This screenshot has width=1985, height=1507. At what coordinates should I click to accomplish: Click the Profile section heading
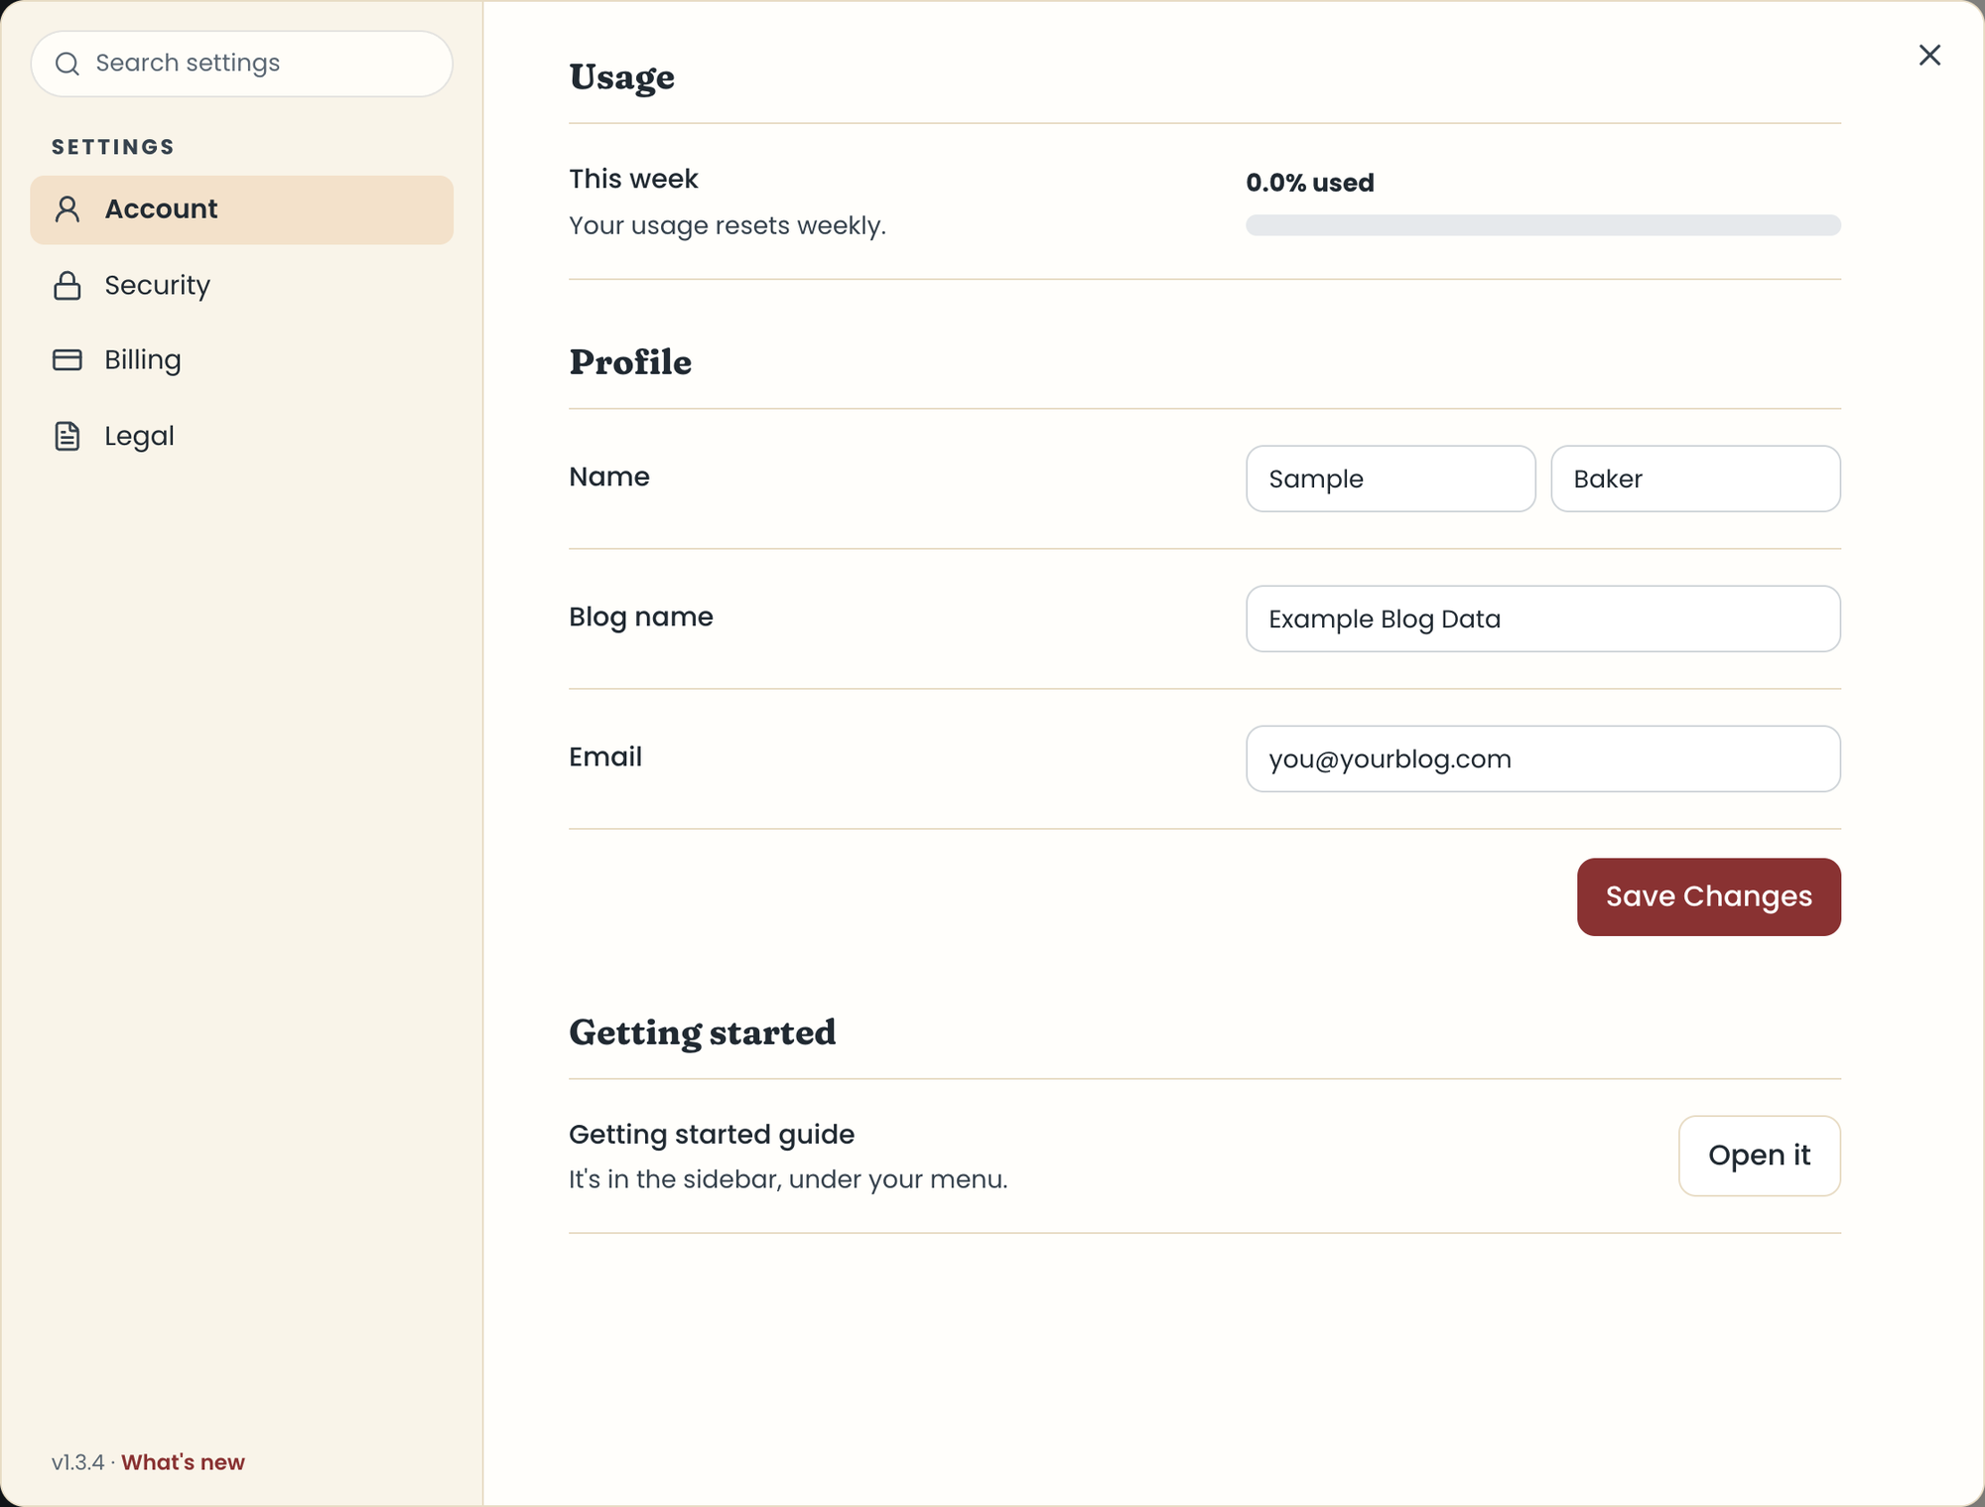[x=630, y=362]
